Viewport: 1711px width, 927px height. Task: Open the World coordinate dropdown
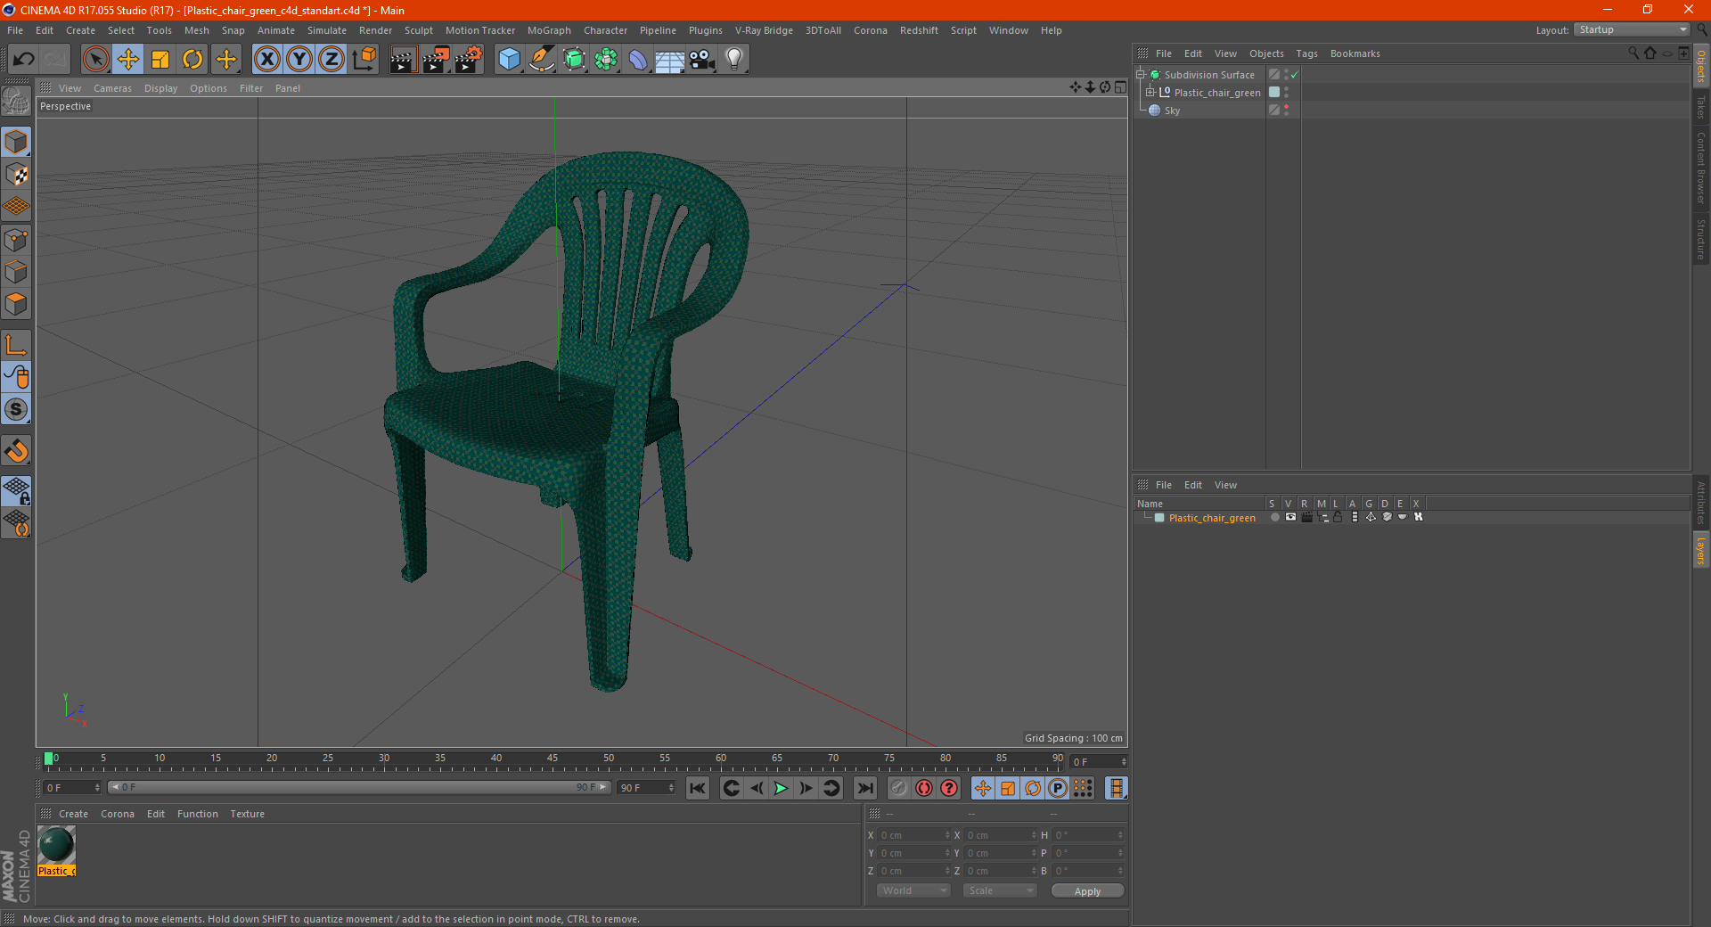point(913,890)
